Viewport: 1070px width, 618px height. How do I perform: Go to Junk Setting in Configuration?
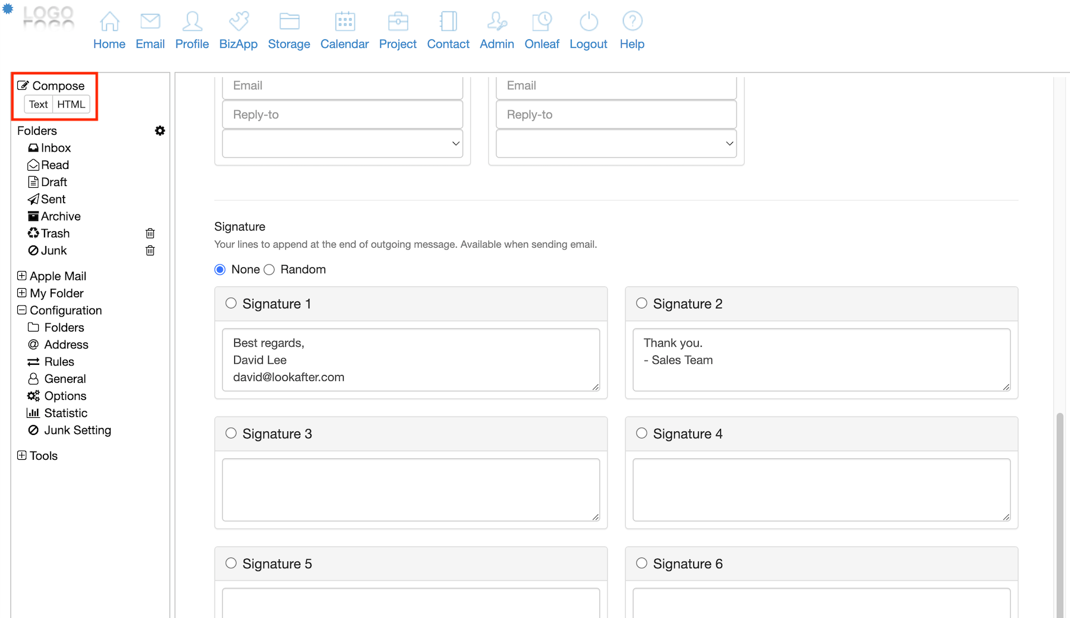point(77,430)
